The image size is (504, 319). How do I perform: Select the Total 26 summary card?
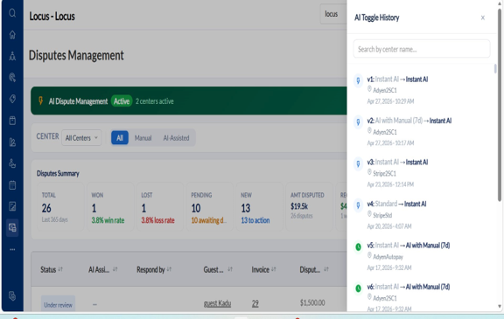coord(60,206)
